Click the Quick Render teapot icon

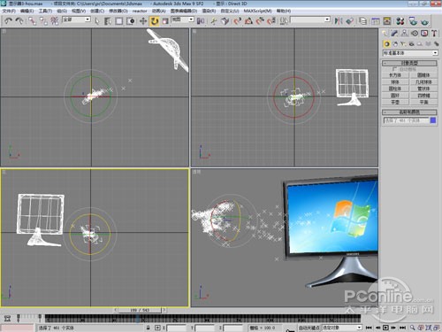(424, 21)
